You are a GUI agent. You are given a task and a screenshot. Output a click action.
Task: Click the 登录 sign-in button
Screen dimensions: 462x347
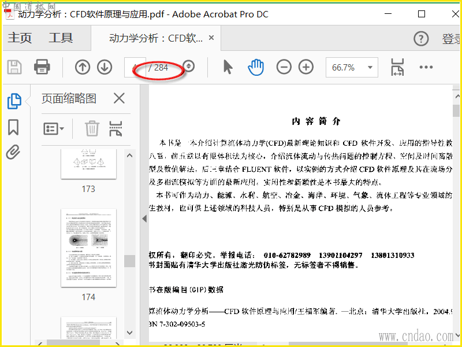coord(452,39)
